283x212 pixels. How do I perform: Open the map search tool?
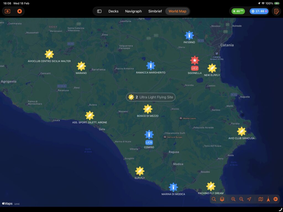point(214,199)
